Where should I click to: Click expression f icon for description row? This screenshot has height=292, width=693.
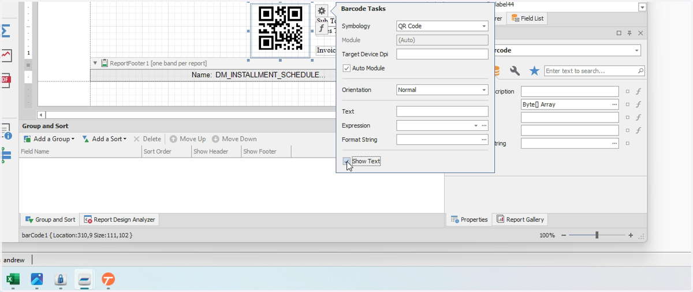pos(638,92)
